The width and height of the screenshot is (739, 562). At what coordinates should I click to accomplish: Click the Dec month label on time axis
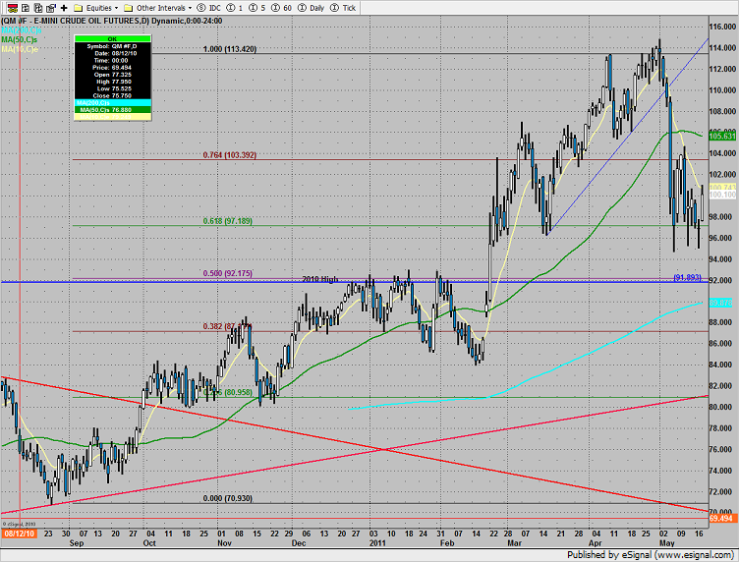point(299,543)
